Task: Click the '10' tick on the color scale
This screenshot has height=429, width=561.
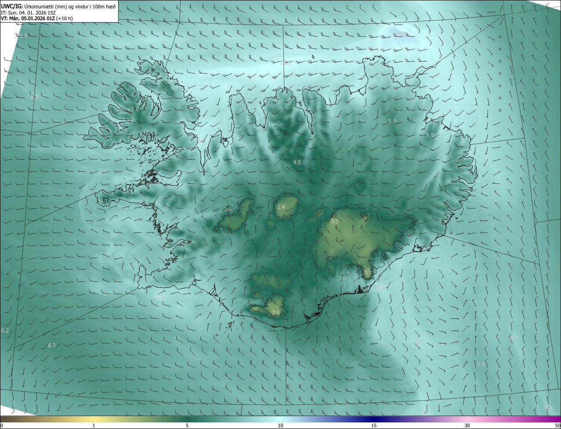Action: [280, 425]
